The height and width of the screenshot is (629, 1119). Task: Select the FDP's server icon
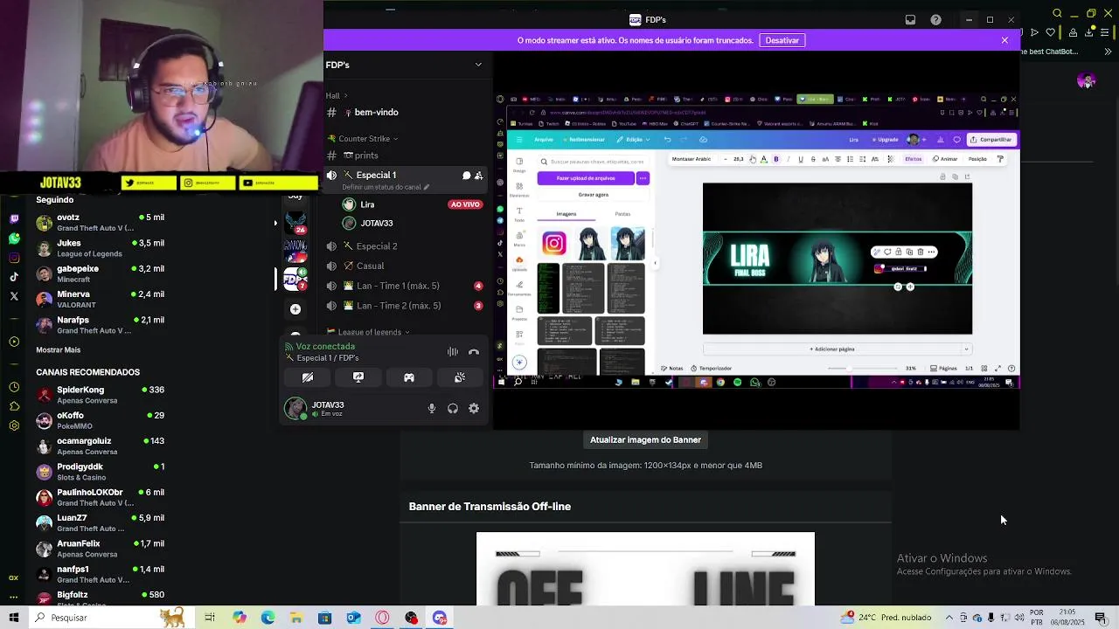point(295,280)
